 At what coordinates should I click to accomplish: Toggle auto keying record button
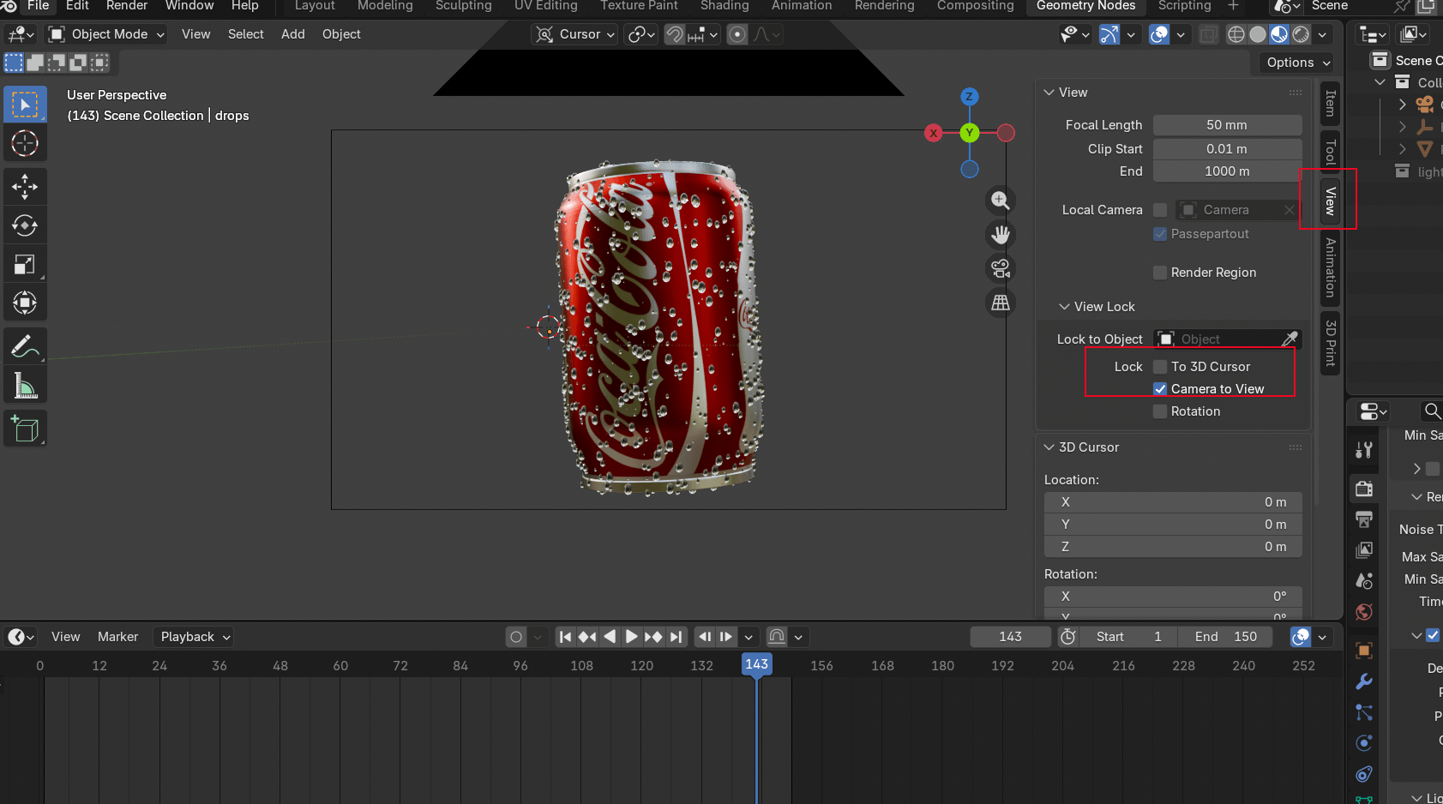pyautogui.click(x=515, y=637)
